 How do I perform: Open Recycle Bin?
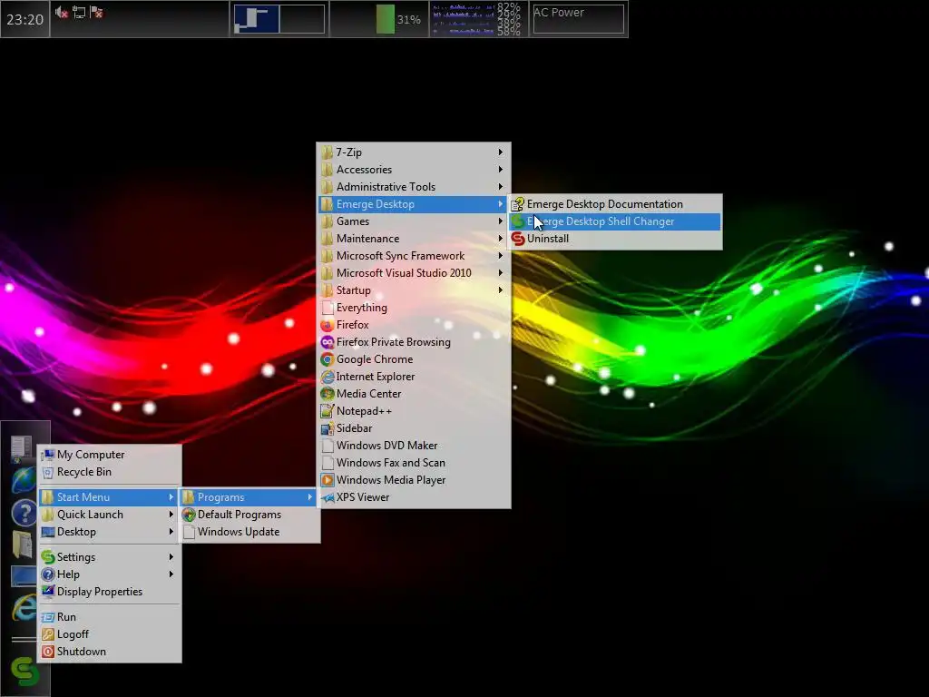[110, 472]
